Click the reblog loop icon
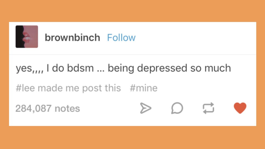The height and width of the screenshot is (149, 265). tap(208, 108)
